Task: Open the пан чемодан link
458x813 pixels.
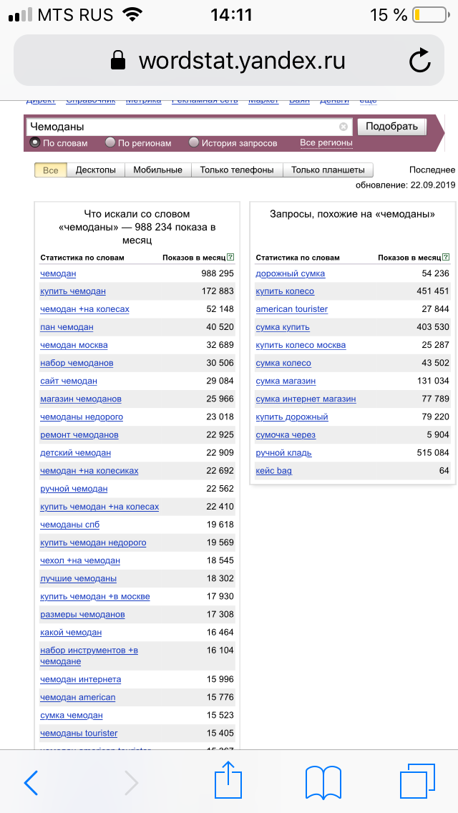Action: pyautogui.click(x=67, y=327)
